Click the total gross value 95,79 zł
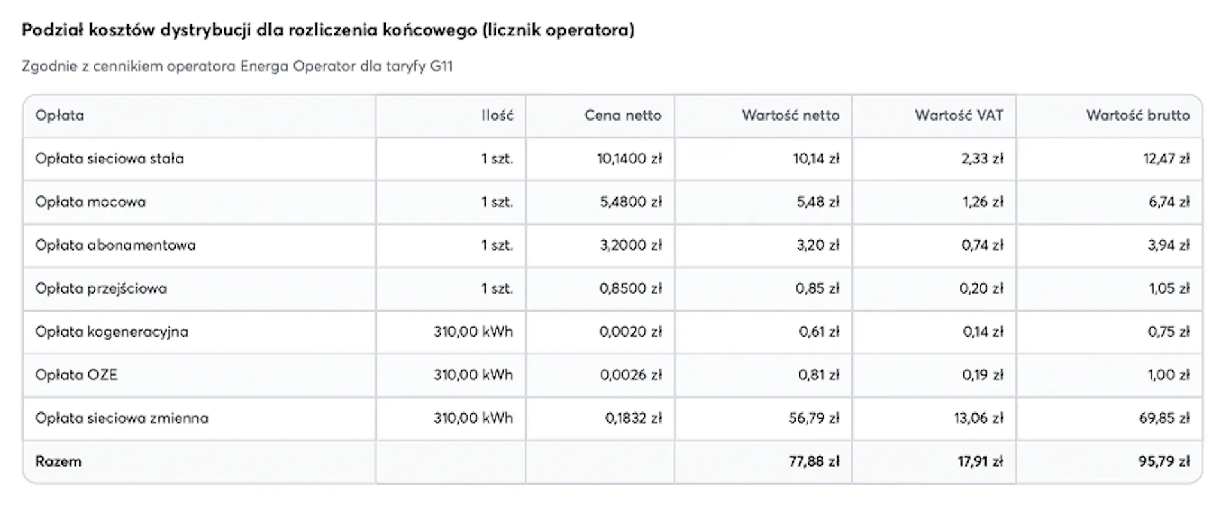This screenshot has height=507, width=1230. click(x=1164, y=461)
